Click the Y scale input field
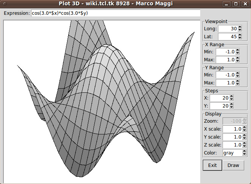The image size is (251, 184). pyautogui.click(x=232, y=137)
